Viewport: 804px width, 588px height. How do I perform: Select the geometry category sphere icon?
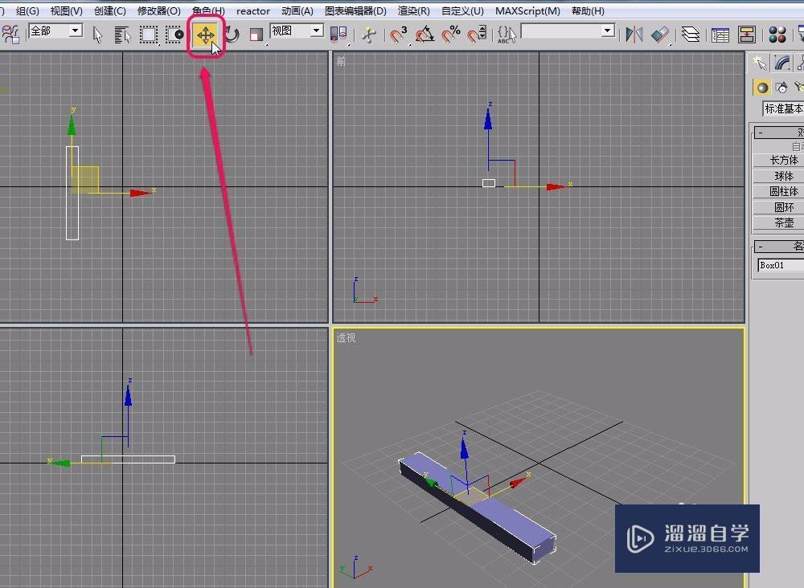pos(761,87)
